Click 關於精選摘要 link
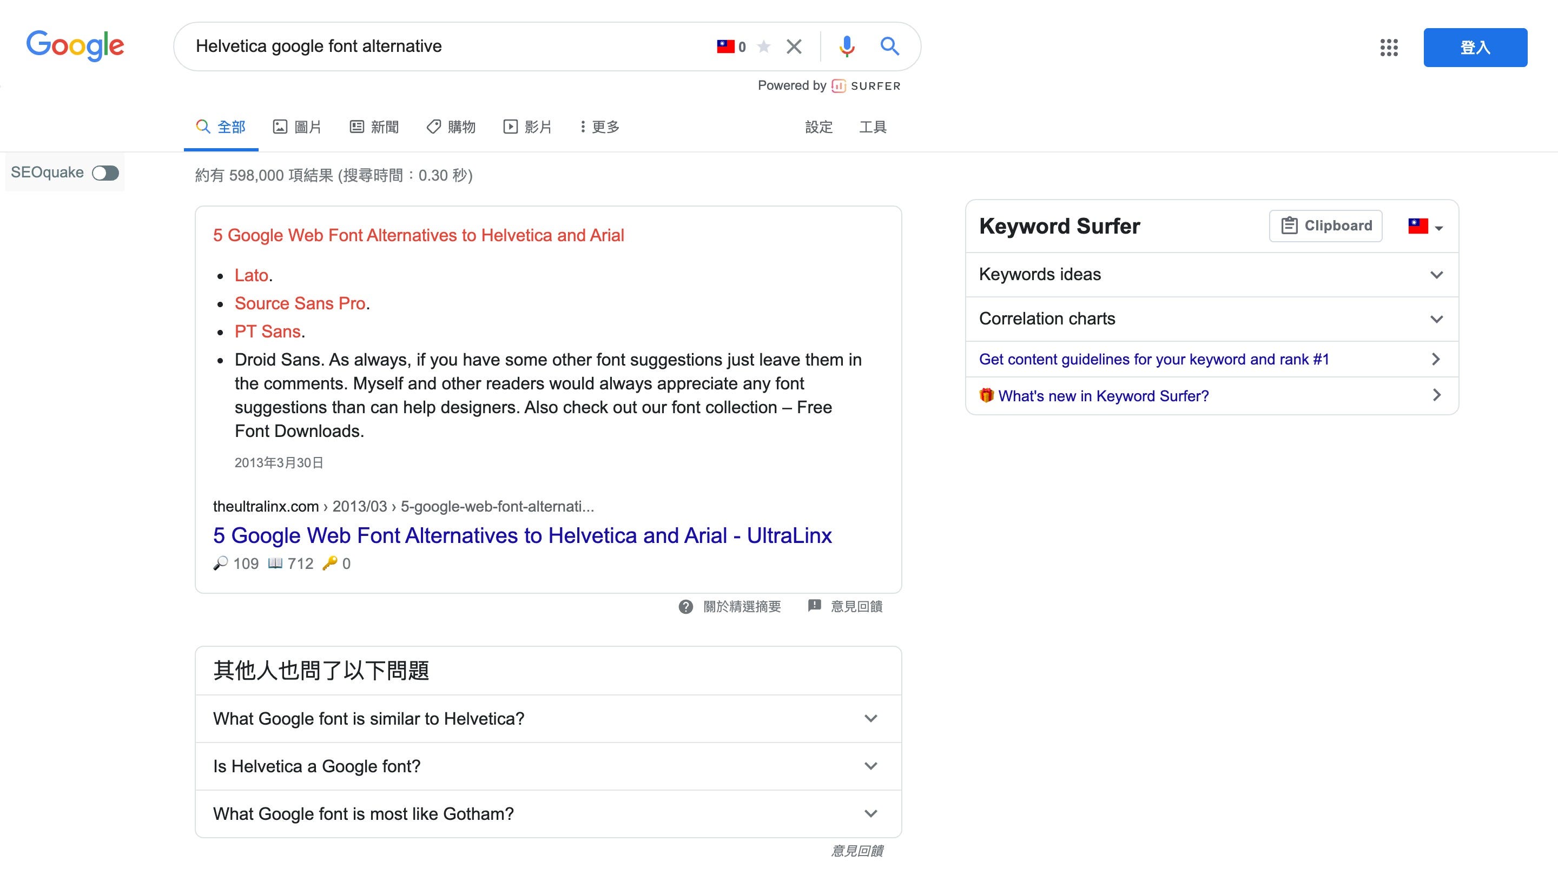Viewport: 1558px width, 888px height. point(742,607)
